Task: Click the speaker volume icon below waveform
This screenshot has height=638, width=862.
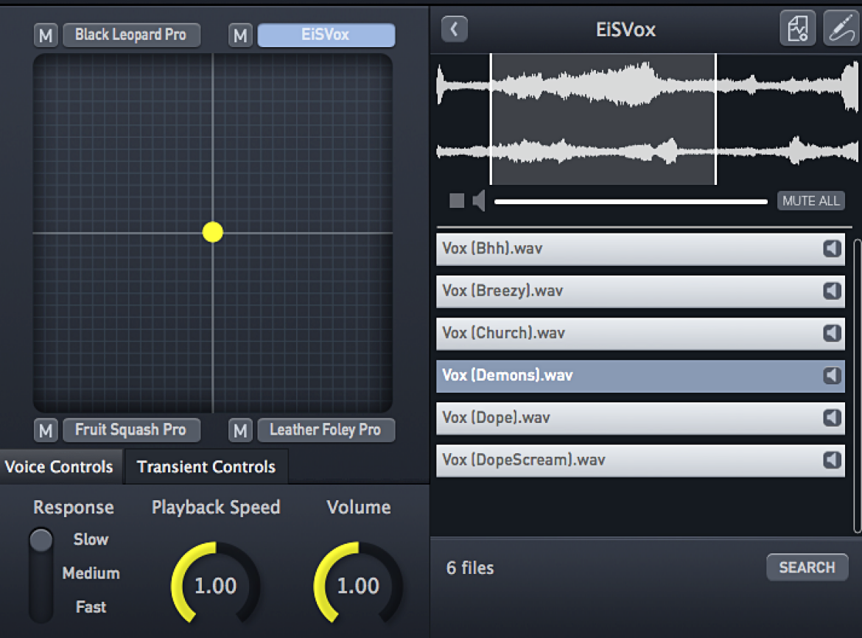Action: click(x=479, y=200)
